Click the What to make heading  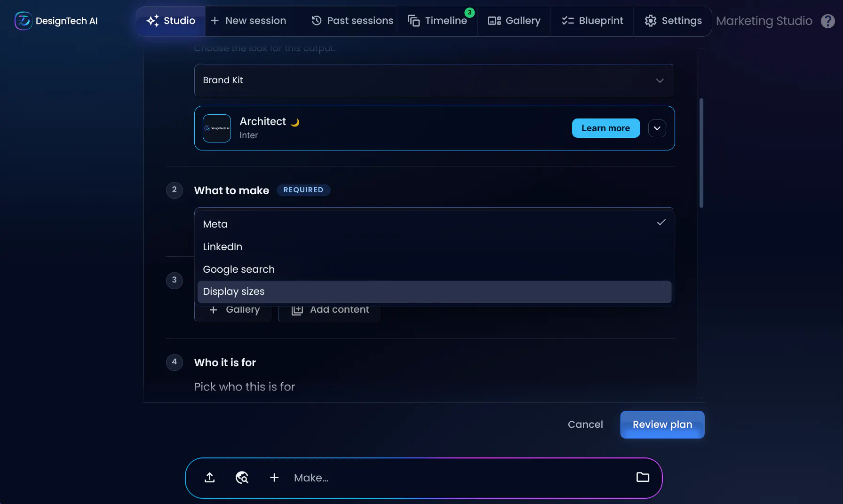pos(231,190)
